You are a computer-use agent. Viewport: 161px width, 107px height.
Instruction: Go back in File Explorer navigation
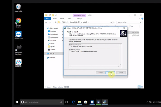coord(46,22)
